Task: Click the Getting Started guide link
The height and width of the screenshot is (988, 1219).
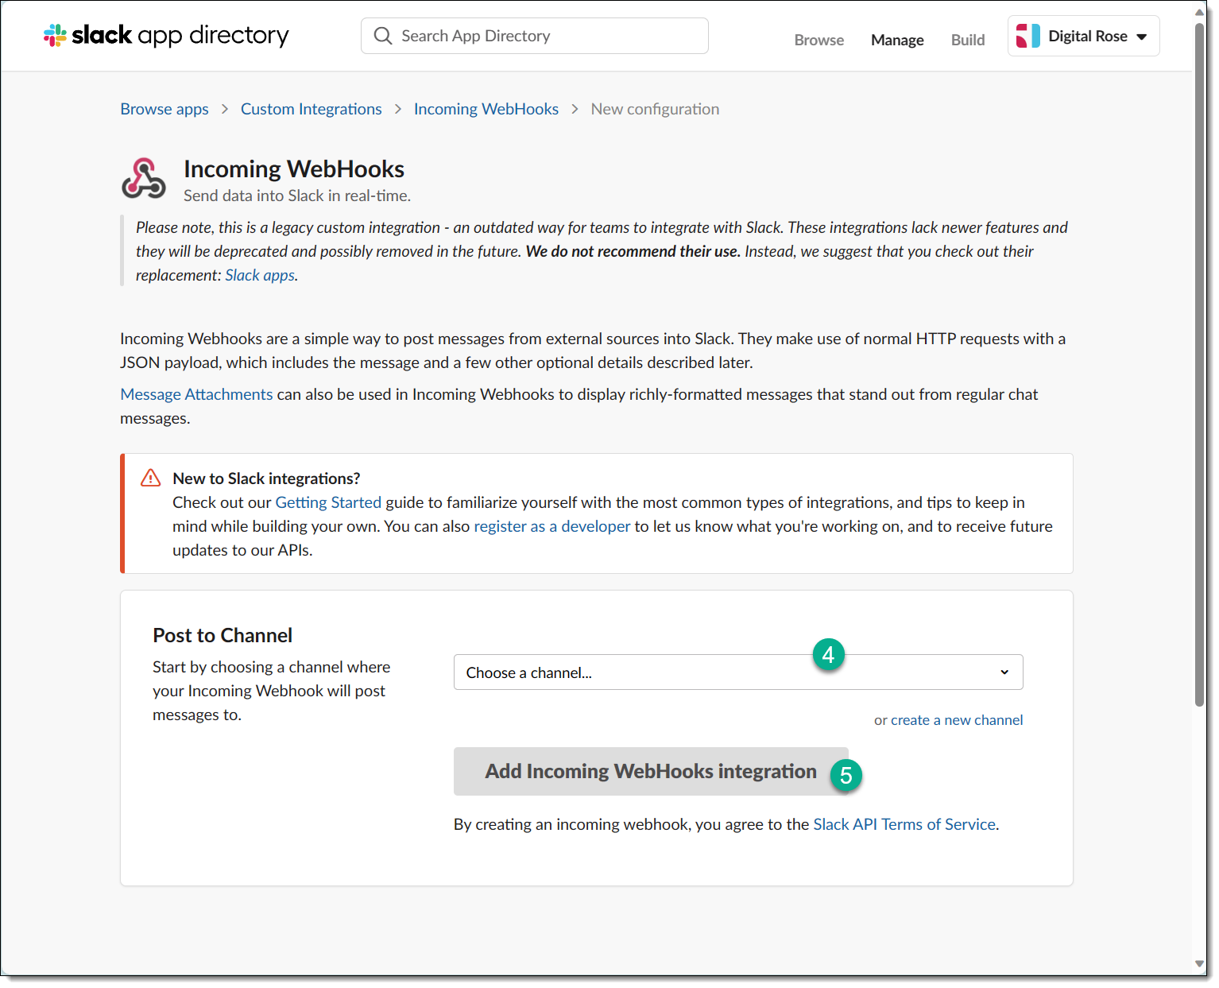Action: 328,502
